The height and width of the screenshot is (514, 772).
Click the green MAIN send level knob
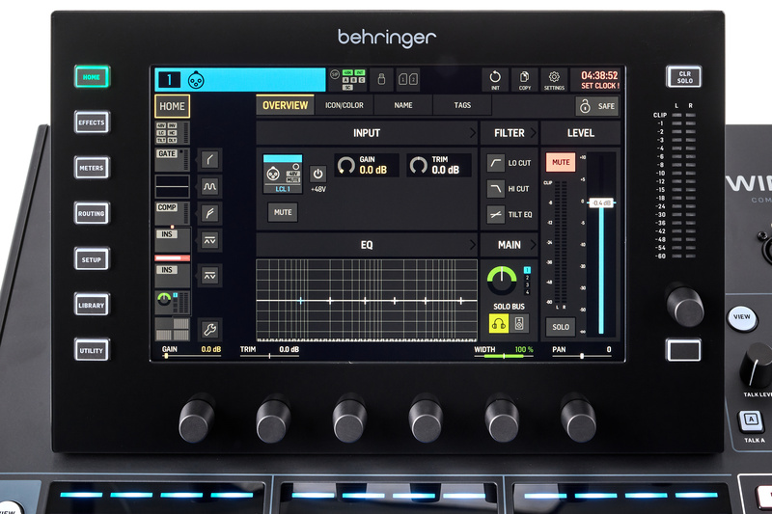(x=502, y=281)
